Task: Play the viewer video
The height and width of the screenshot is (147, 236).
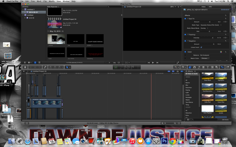Action: coord(153,62)
